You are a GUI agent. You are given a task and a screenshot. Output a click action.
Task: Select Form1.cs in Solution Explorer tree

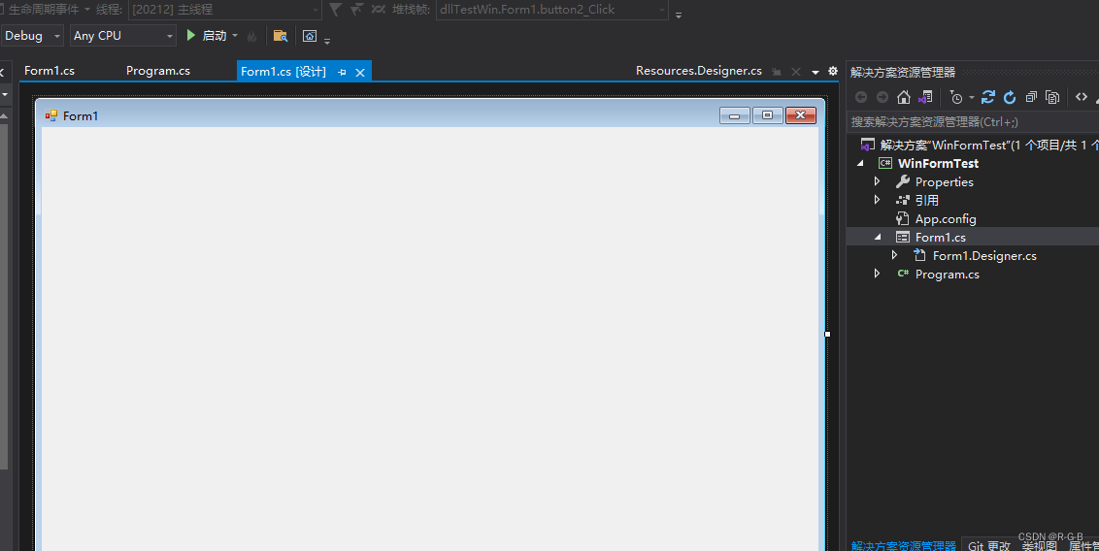[x=940, y=238]
